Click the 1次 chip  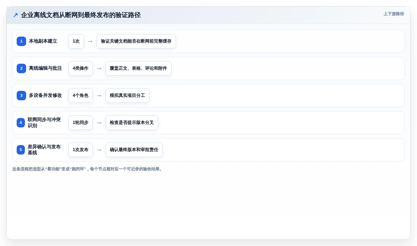click(76, 41)
